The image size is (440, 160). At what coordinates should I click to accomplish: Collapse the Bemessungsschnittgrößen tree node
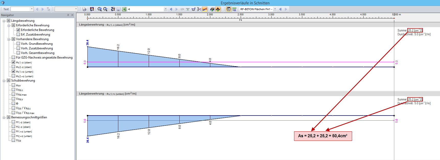click(4, 118)
